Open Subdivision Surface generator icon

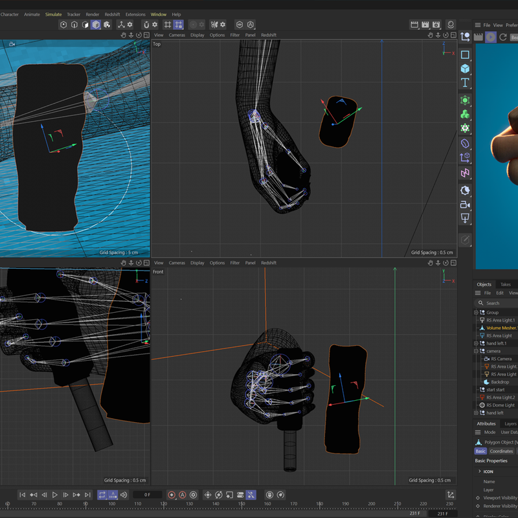(465, 100)
